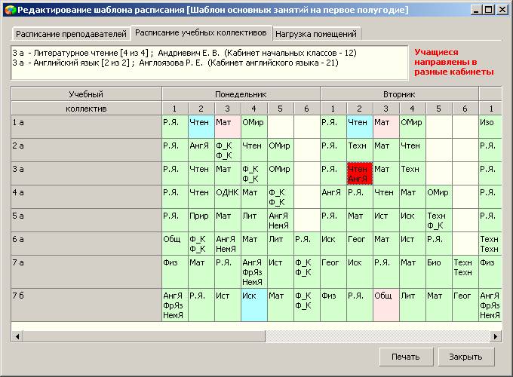Select ОДНК cell in 4 а row
Viewport: 513px width, 377px height.
(227, 198)
